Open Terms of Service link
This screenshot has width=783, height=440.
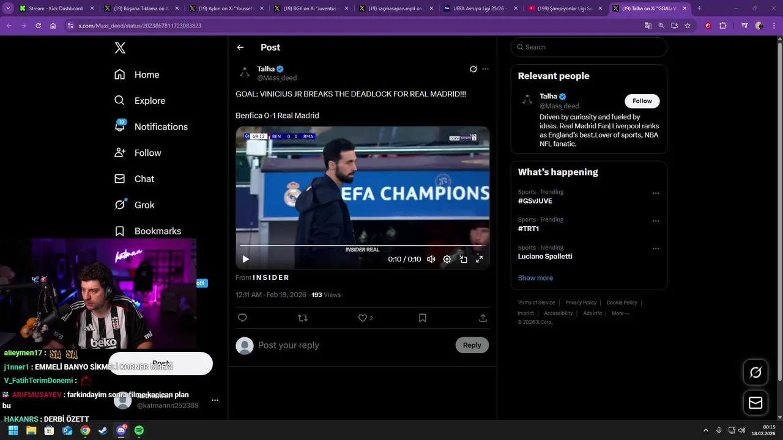(x=536, y=302)
